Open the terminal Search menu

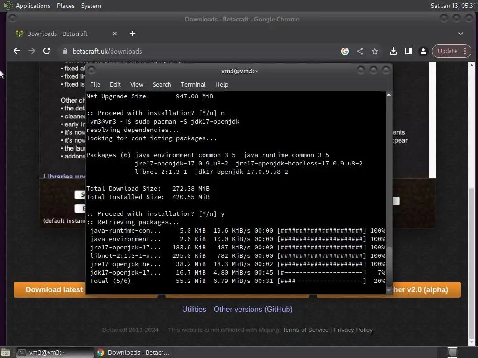coord(162,84)
